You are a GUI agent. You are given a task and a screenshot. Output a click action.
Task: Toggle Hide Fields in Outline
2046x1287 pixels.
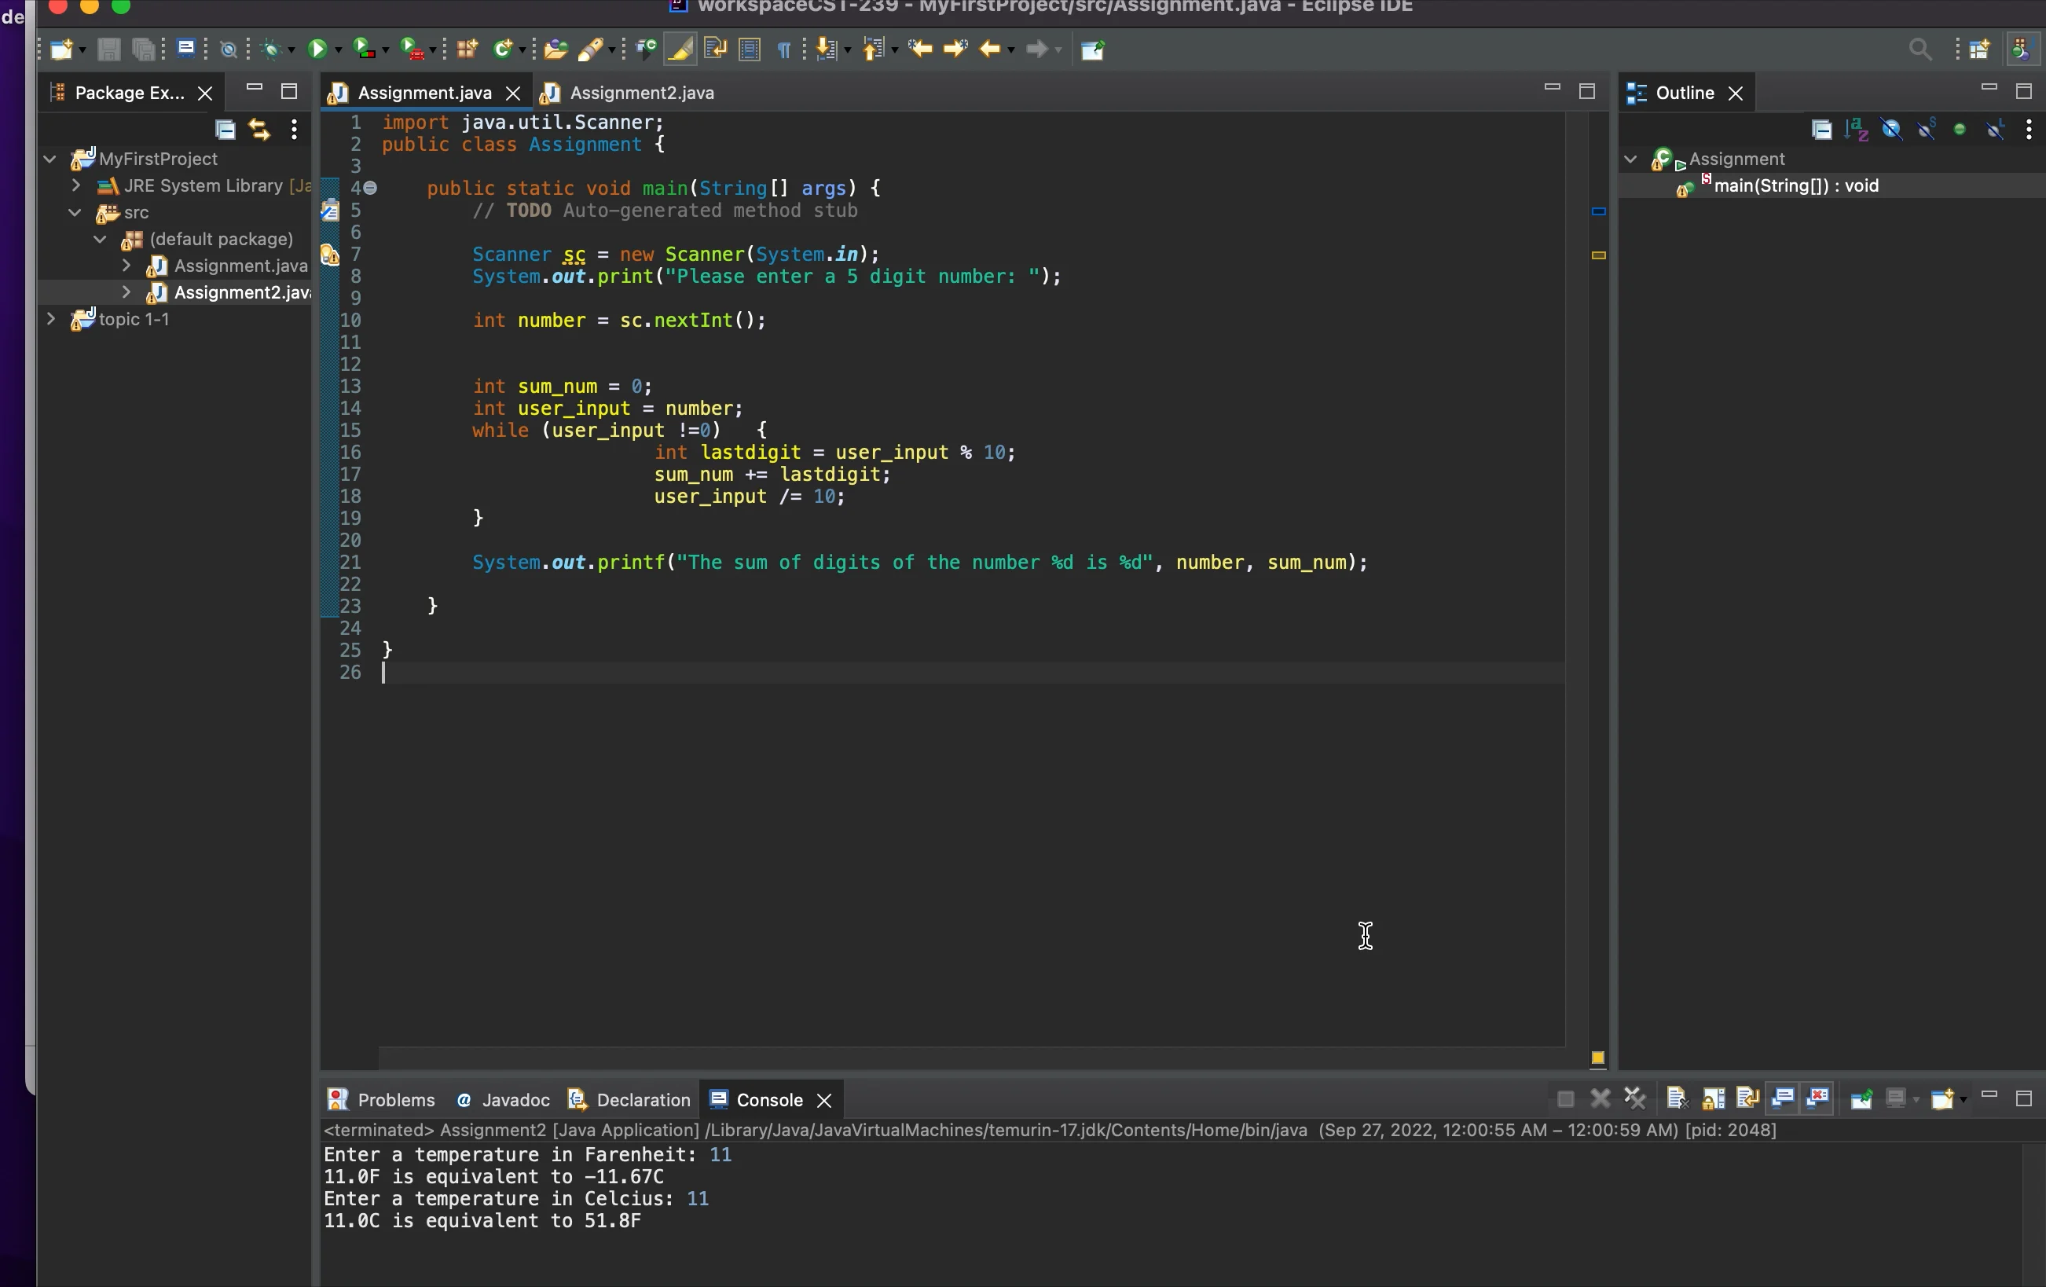1891,129
